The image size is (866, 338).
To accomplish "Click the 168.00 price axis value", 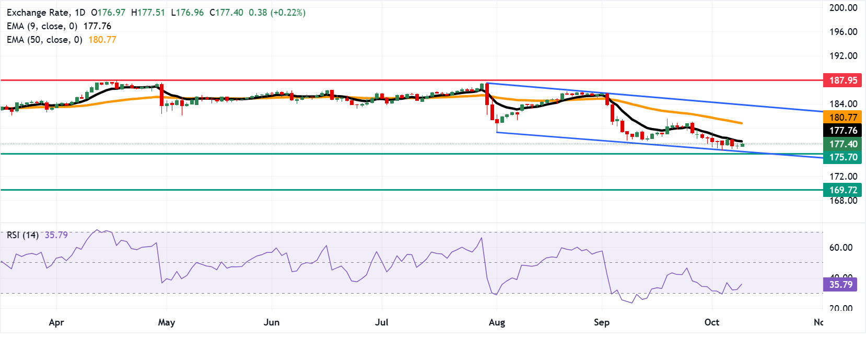I will (843, 201).
